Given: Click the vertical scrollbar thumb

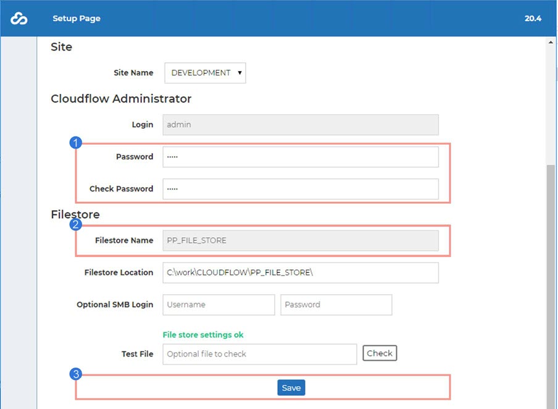Looking at the screenshot, I should [551, 287].
